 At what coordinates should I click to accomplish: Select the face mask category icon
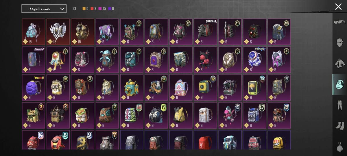tap(339, 43)
